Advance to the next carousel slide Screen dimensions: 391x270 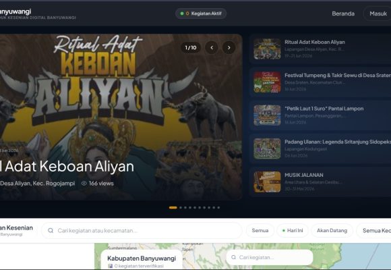[229, 47]
